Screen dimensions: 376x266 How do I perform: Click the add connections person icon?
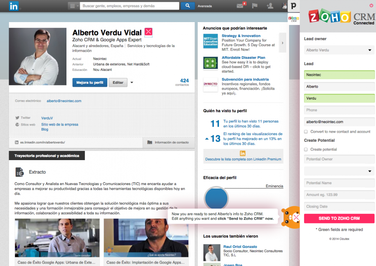tap(270, 6)
